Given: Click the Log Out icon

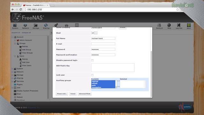Looking at the screenshot, I should click(x=179, y=26).
